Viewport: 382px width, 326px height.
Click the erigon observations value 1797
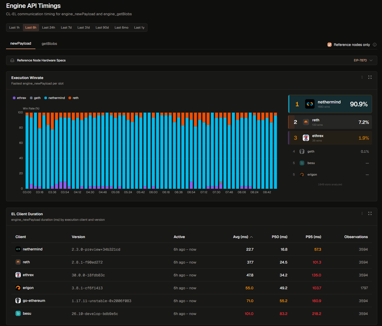tap(364, 288)
